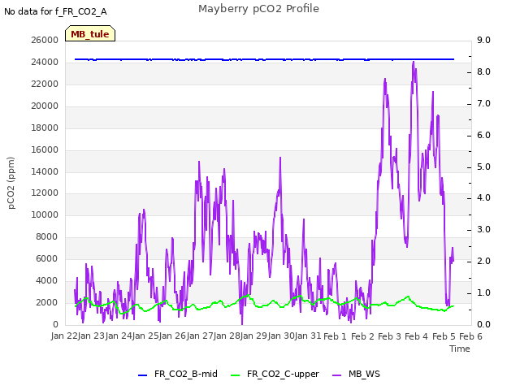Click the 4.0 right-axis tick label
520x390 pixels.
pos(483,197)
